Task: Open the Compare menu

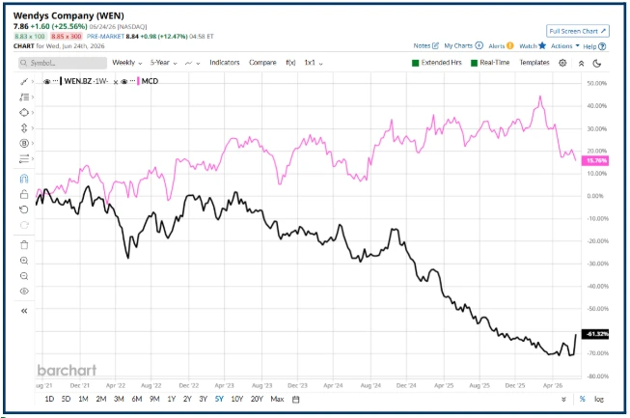Action: pos(262,63)
